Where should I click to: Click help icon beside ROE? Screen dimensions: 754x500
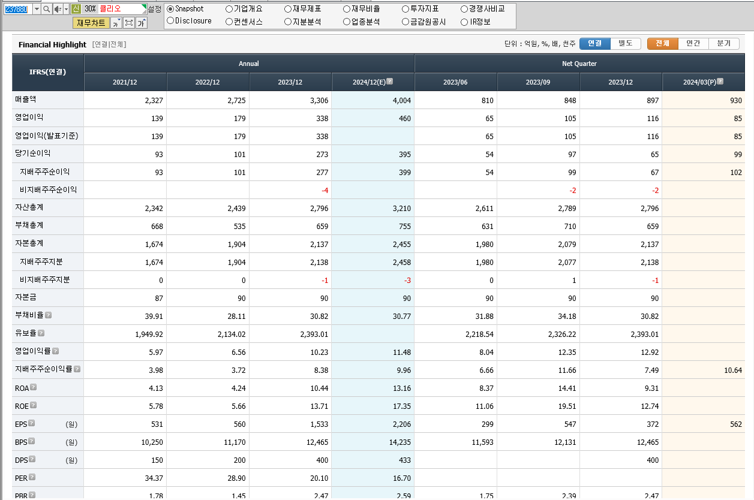pyautogui.click(x=34, y=405)
